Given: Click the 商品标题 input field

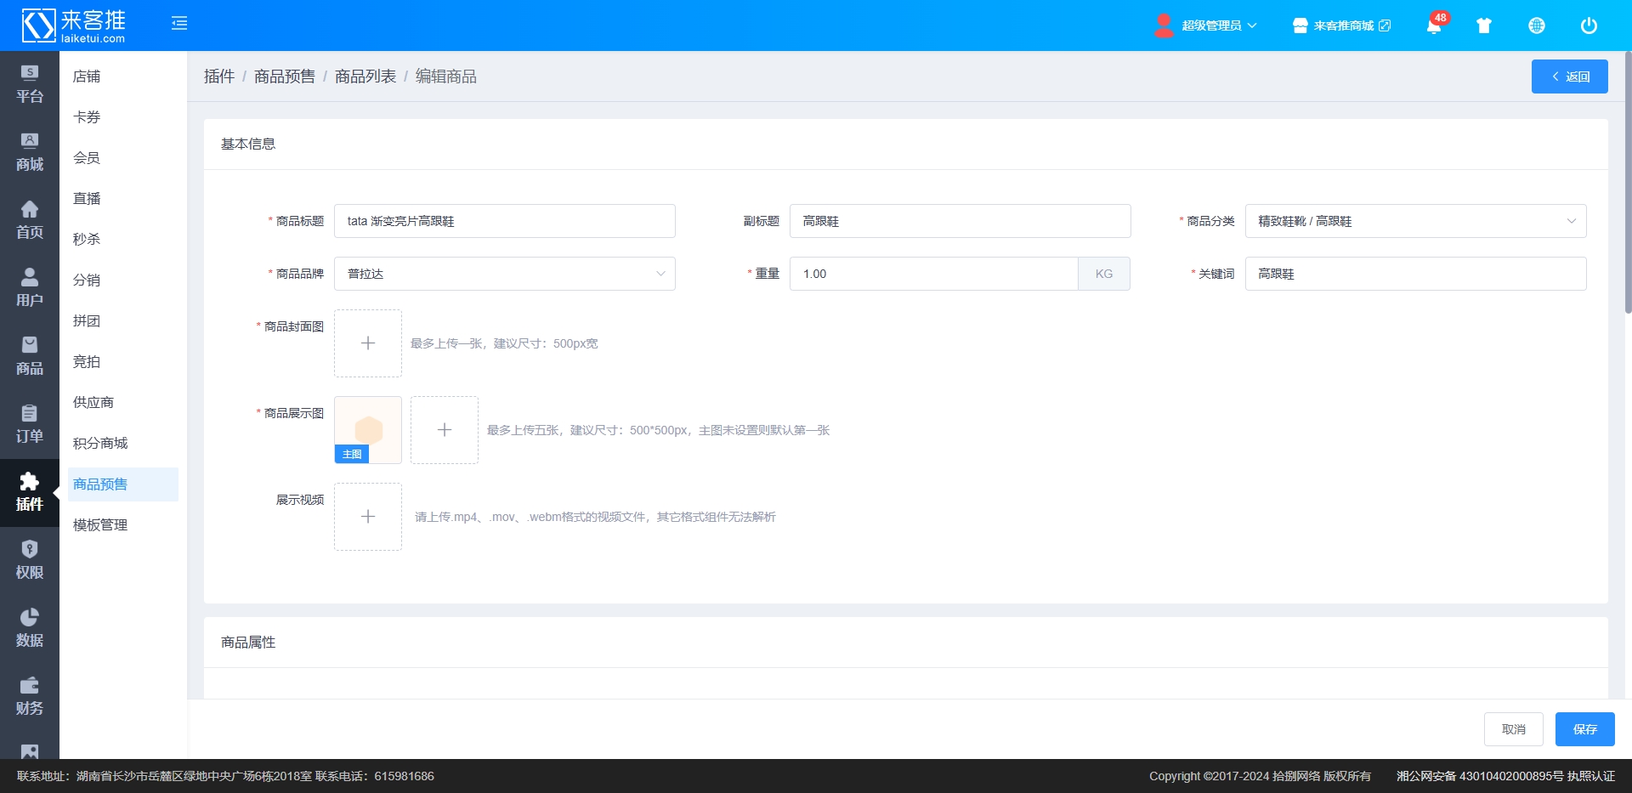Looking at the screenshot, I should point(504,221).
